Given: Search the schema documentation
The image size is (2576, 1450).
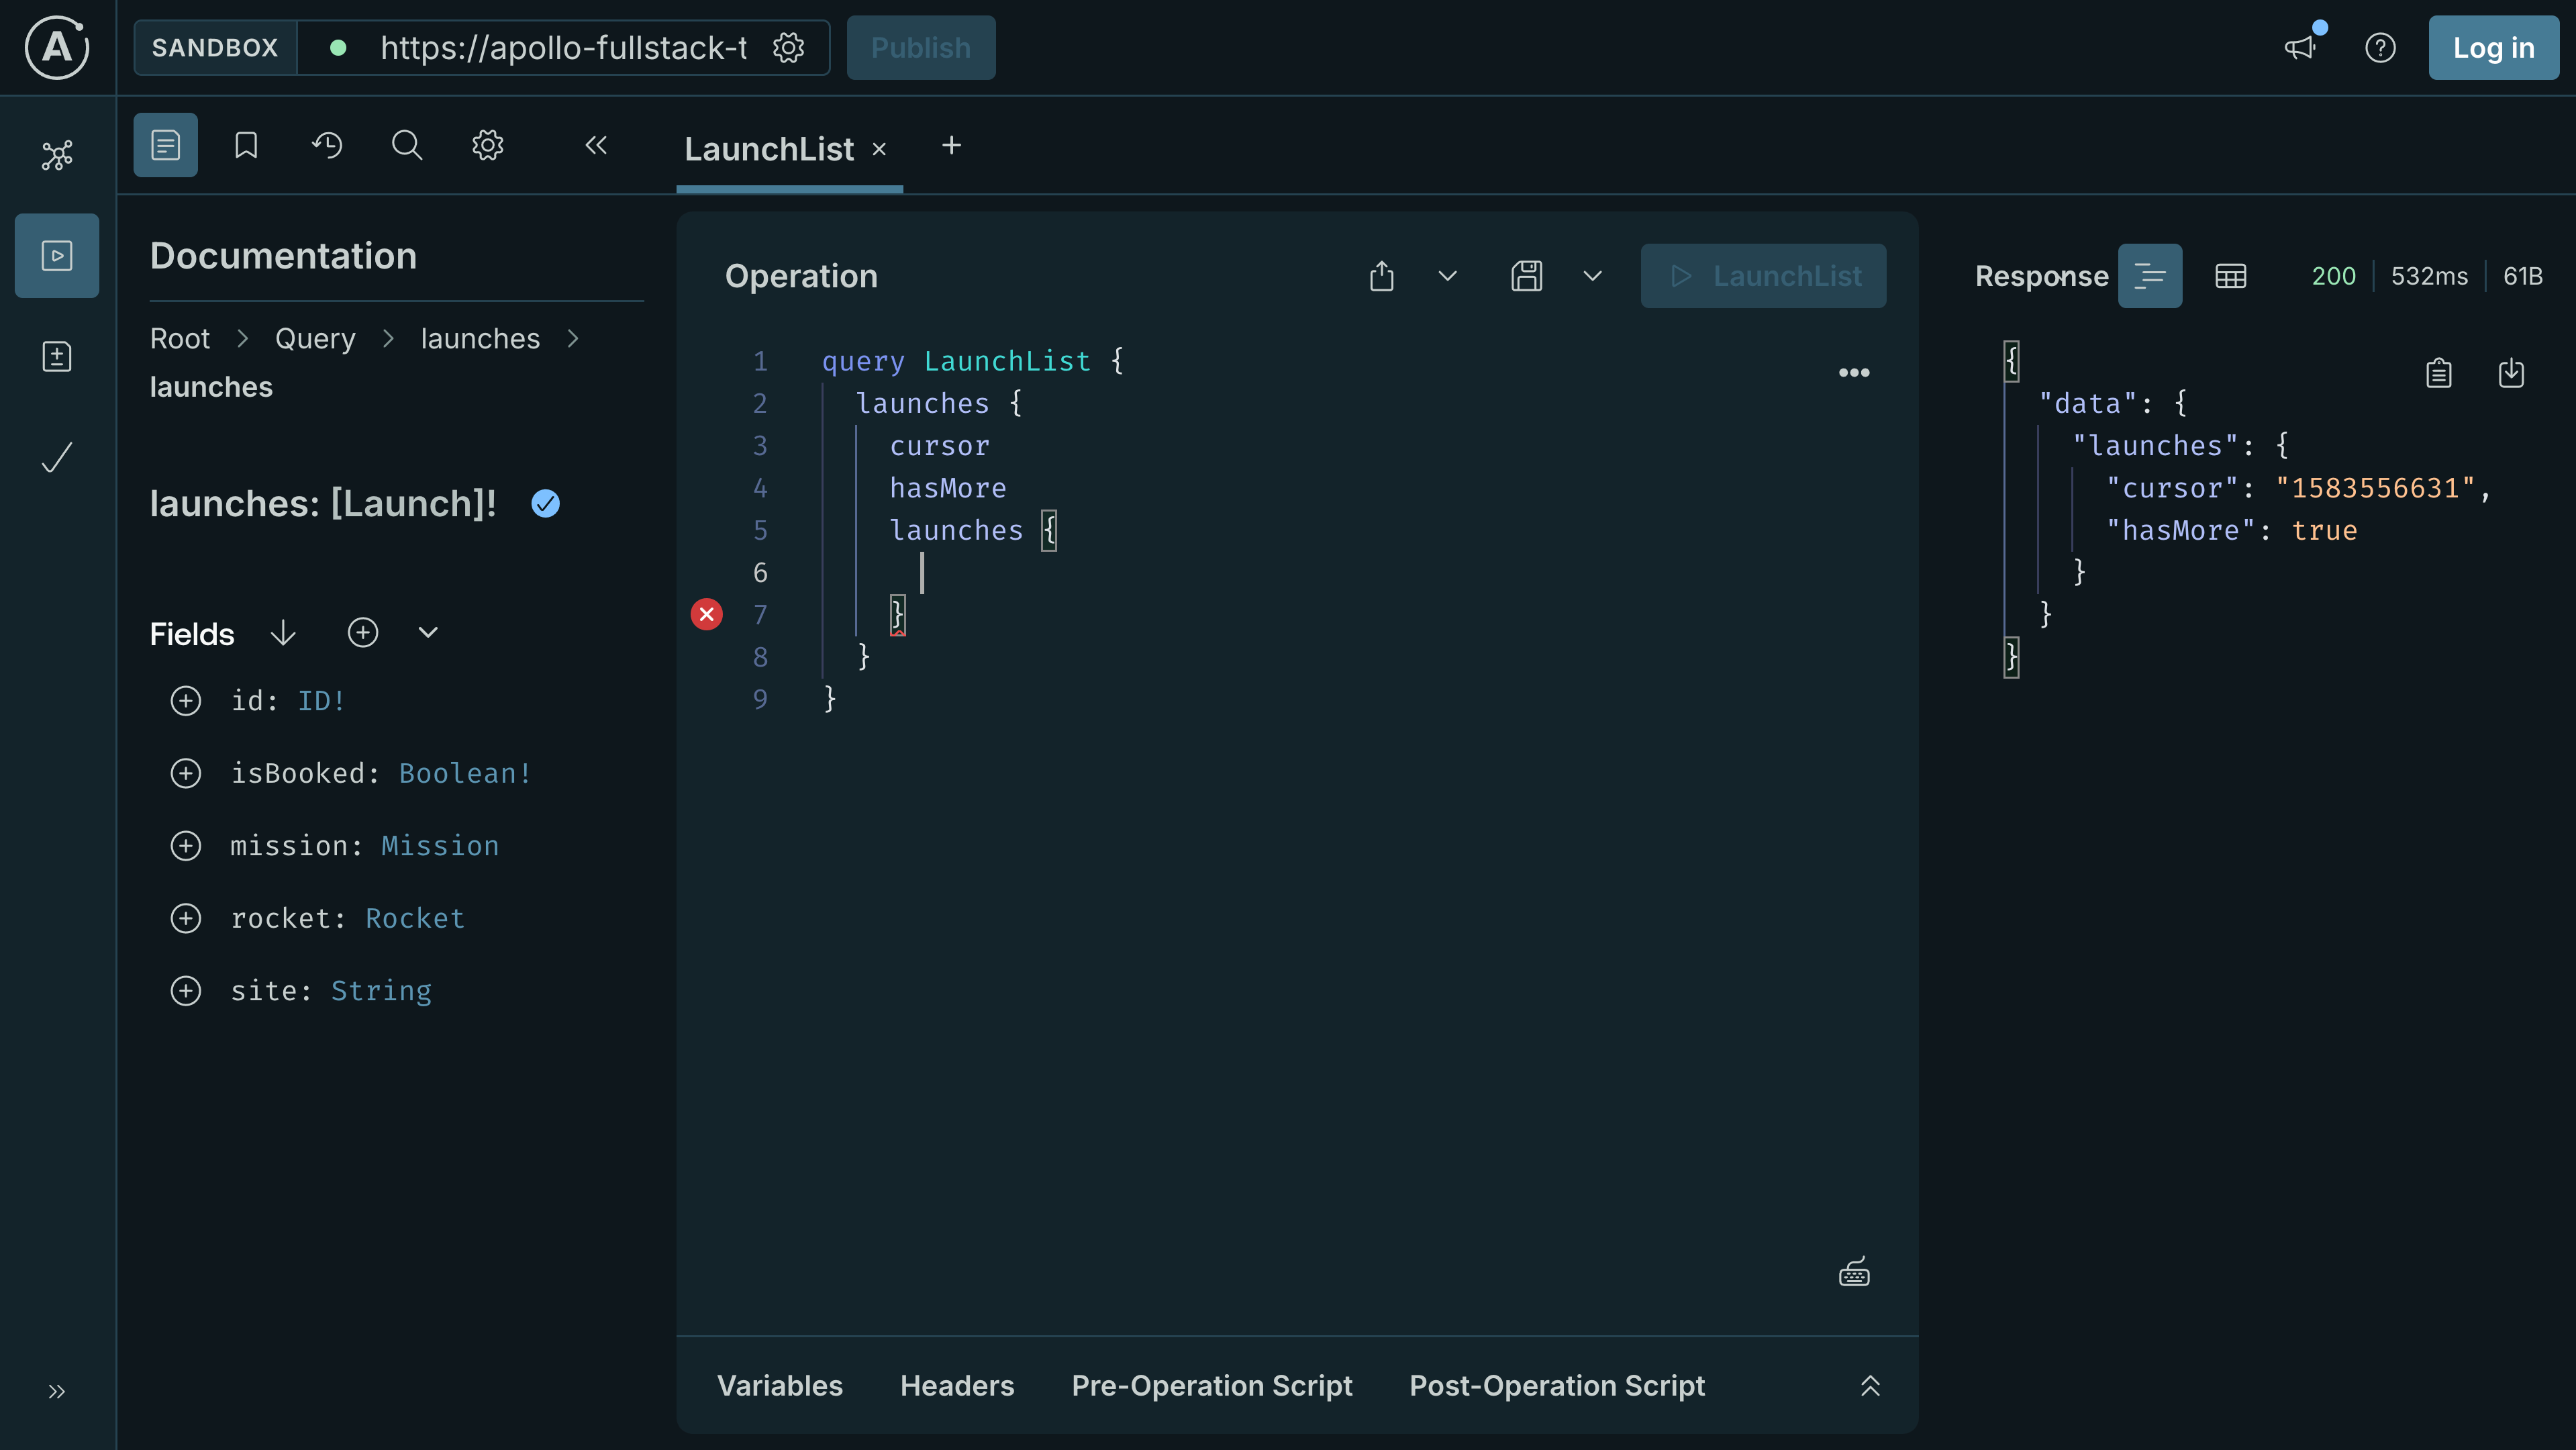Looking at the screenshot, I should point(406,144).
